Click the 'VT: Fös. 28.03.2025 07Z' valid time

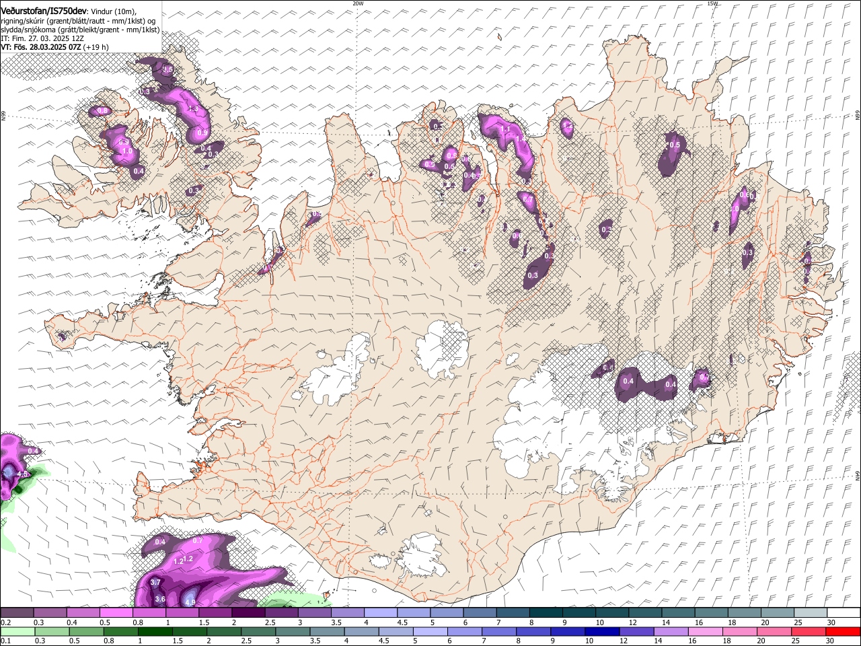(x=41, y=47)
